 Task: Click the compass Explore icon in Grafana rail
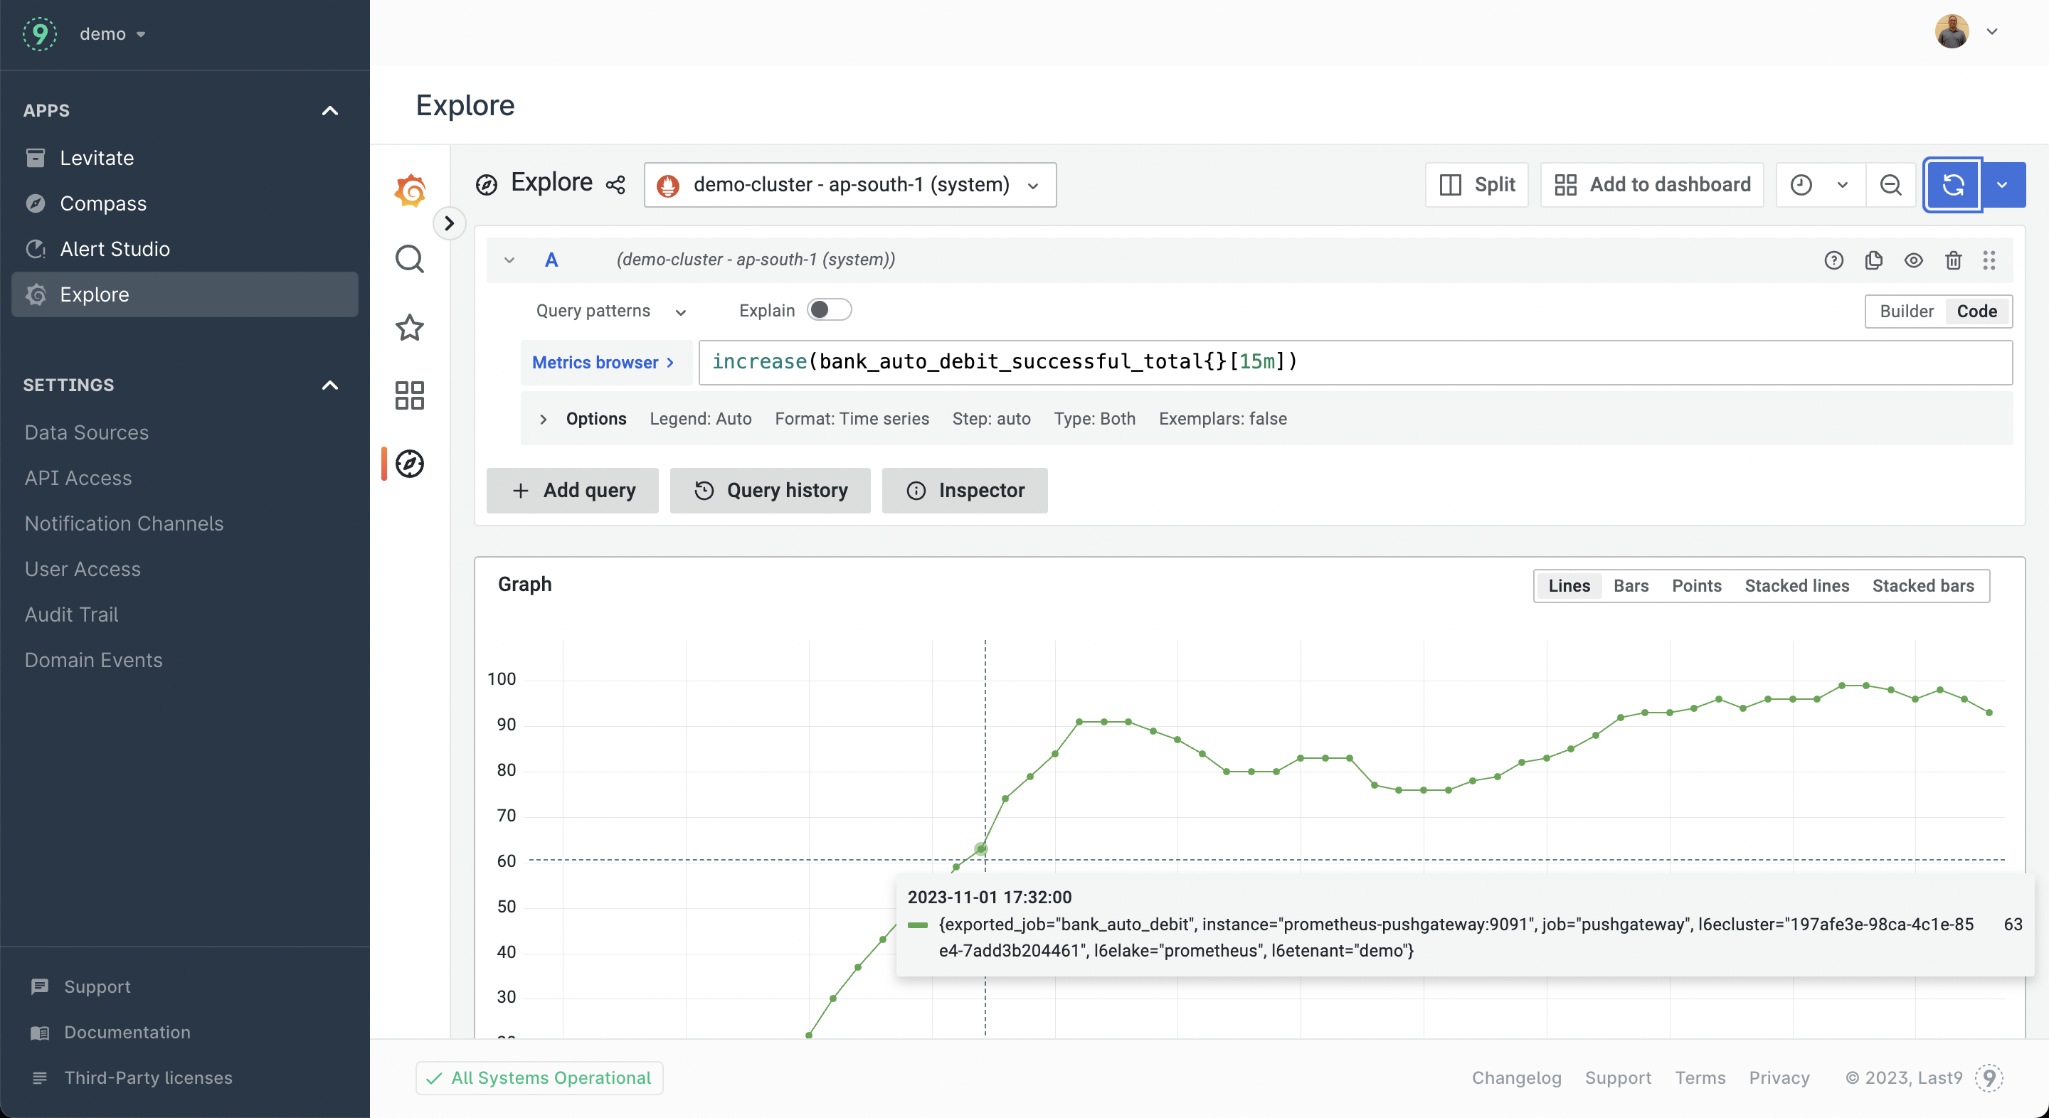(410, 464)
